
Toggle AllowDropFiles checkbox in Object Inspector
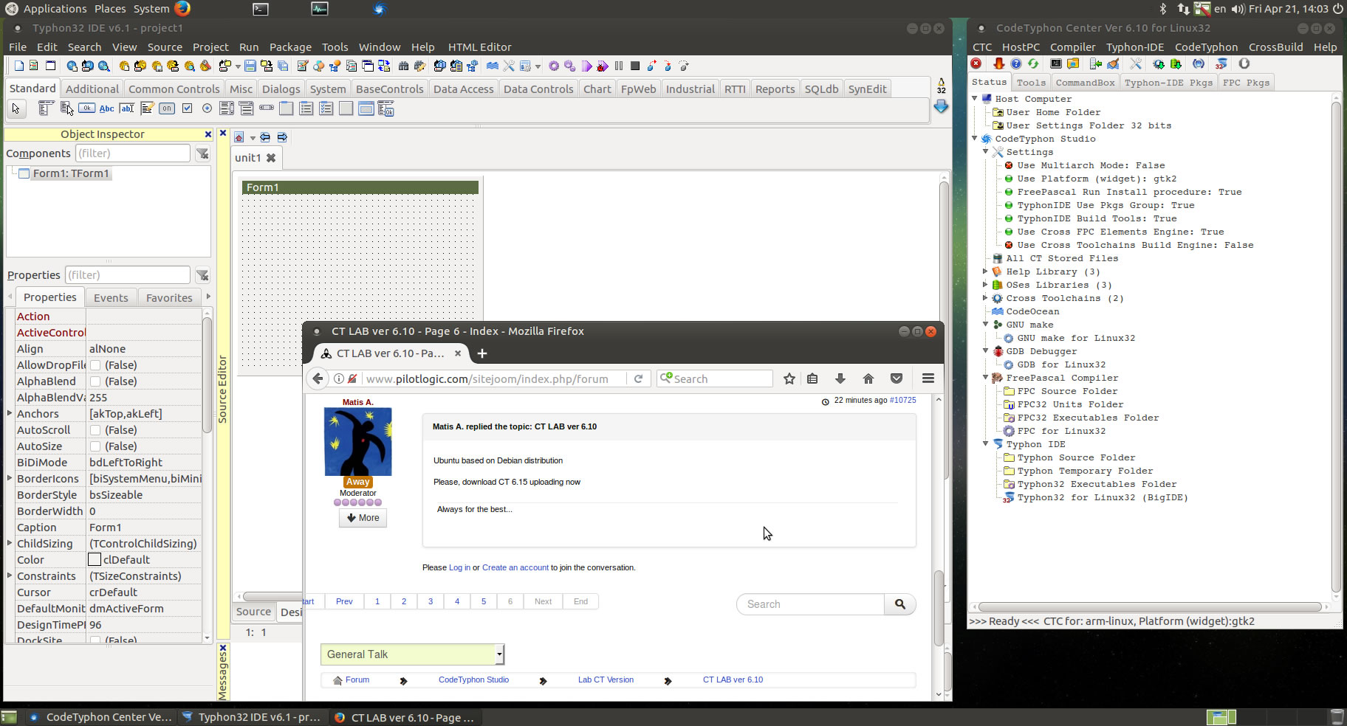[95, 365]
